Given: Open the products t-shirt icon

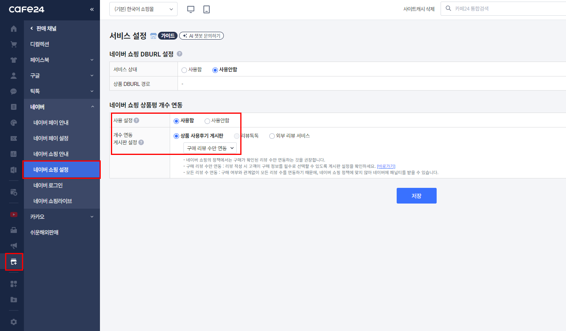Looking at the screenshot, I should [x=14, y=60].
